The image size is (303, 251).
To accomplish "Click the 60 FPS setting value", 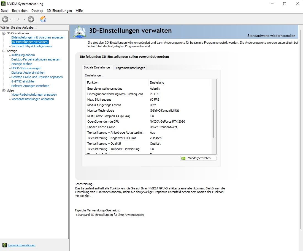I will tap(155, 100).
